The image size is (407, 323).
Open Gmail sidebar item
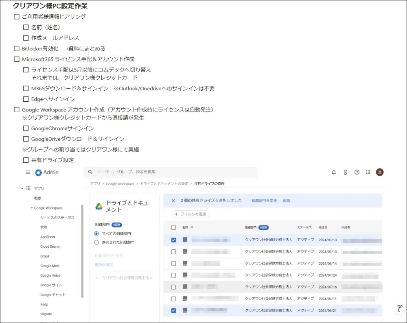45,256
